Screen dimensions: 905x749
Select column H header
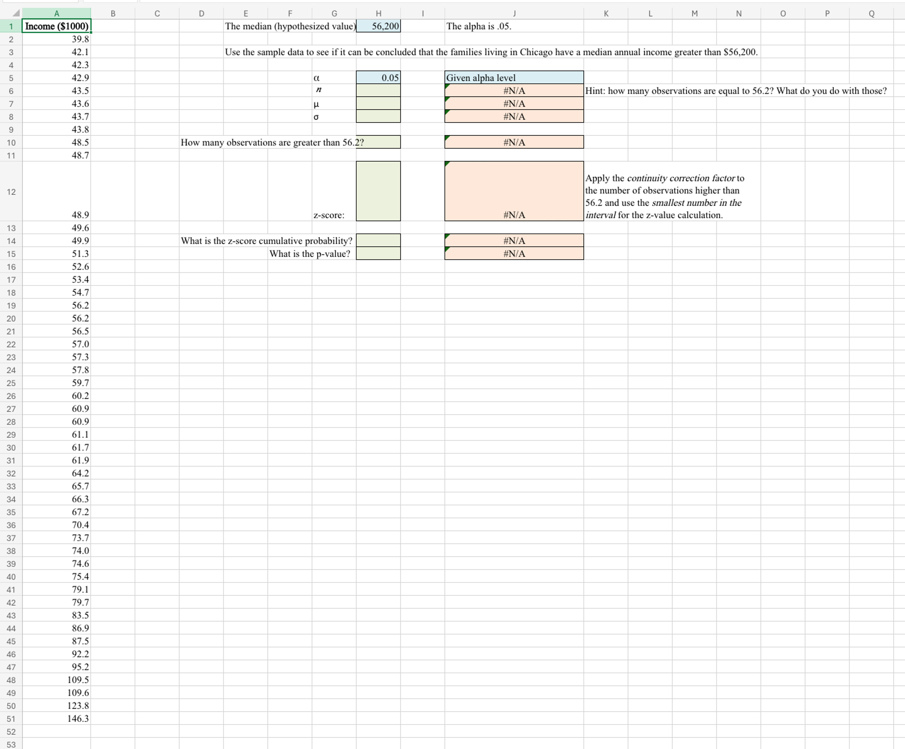point(378,13)
